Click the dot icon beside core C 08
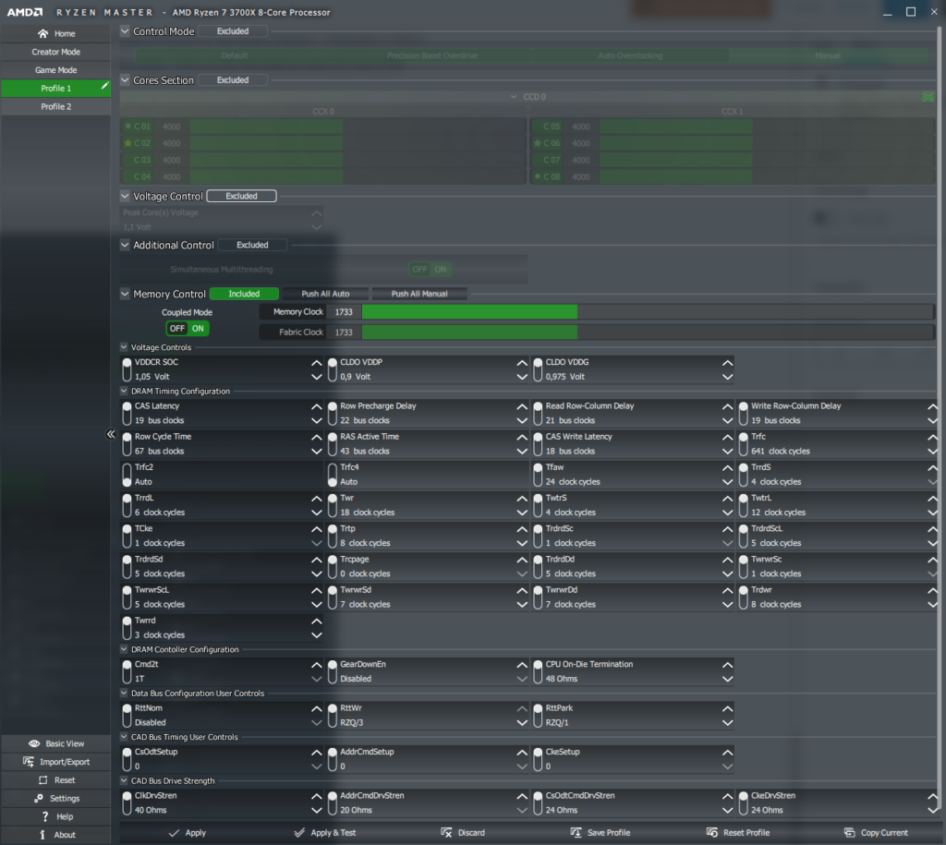The image size is (946, 845). click(x=537, y=176)
